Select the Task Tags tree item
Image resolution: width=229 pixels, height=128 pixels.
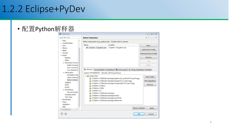(68, 97)
